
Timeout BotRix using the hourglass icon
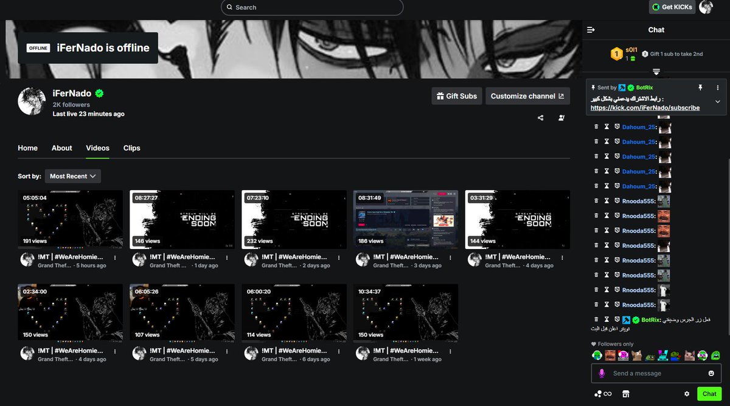[x=607, y=320]
